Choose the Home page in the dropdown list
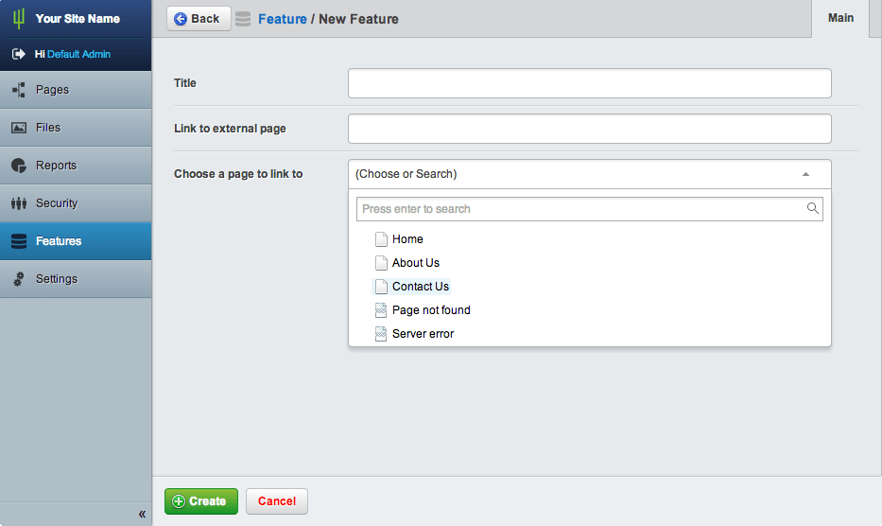This screenshot has height=526, width=882. click(x=407, y=239)
